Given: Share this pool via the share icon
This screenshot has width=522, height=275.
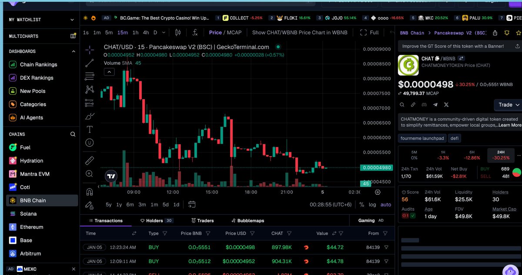Looking at the screenshot, I should coord(495,33).
